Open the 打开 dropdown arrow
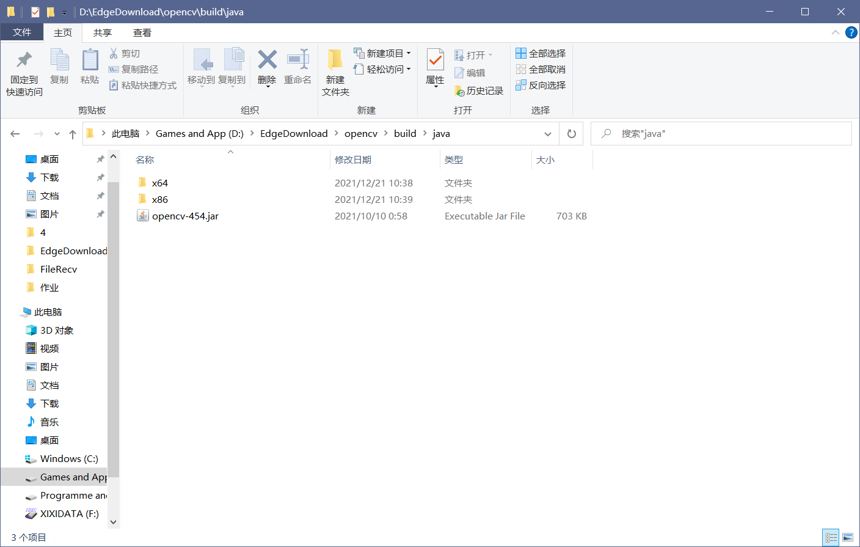This screenshot has height=547, width=860. 490,54
